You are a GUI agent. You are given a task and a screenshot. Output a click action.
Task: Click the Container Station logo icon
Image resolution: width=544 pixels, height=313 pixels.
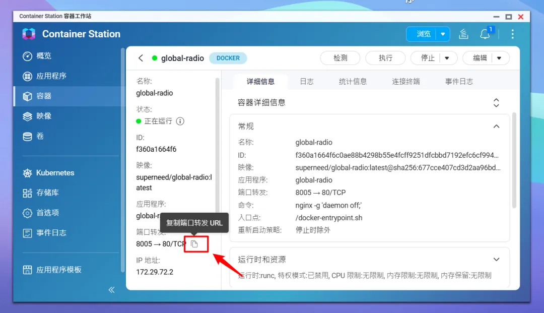(x=29, y=34)
